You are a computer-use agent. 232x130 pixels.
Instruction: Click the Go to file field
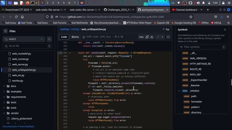27,46
